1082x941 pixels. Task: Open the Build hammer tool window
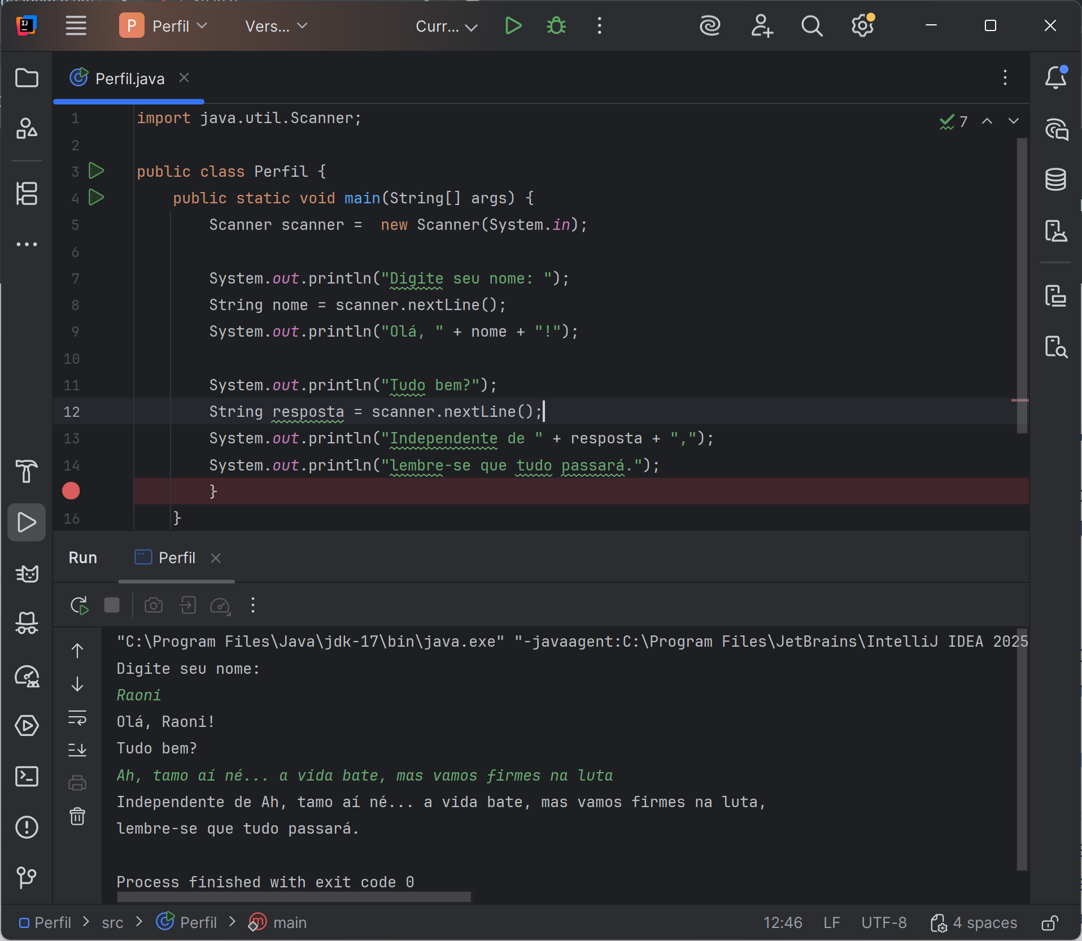point(27,471)
